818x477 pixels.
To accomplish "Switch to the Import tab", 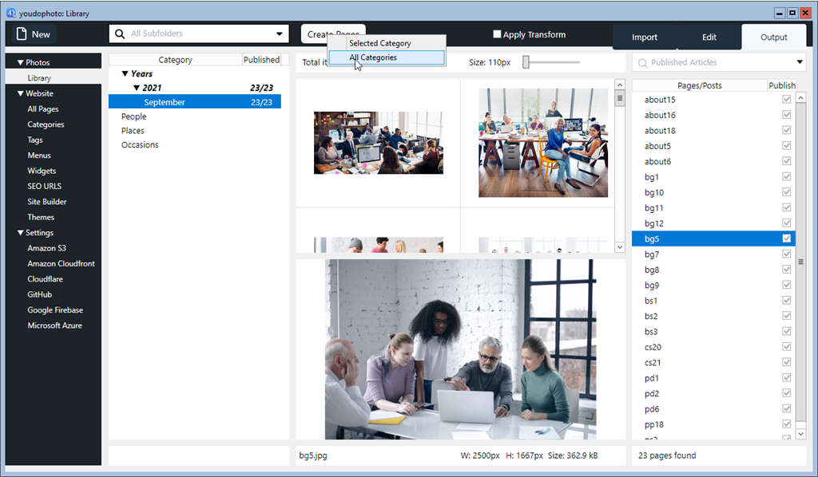I will point(645,37).
